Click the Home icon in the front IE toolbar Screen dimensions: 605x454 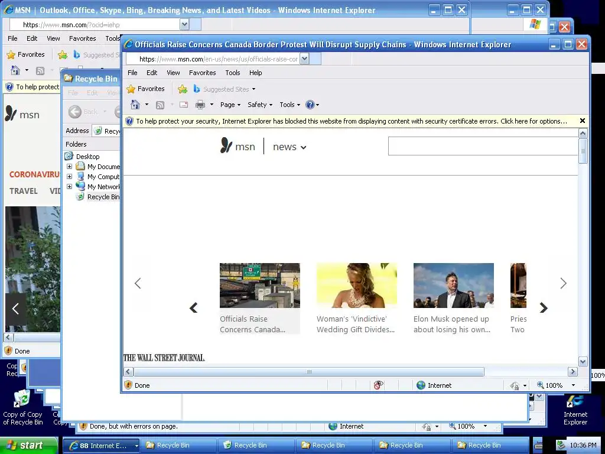[x=135, y=105]
